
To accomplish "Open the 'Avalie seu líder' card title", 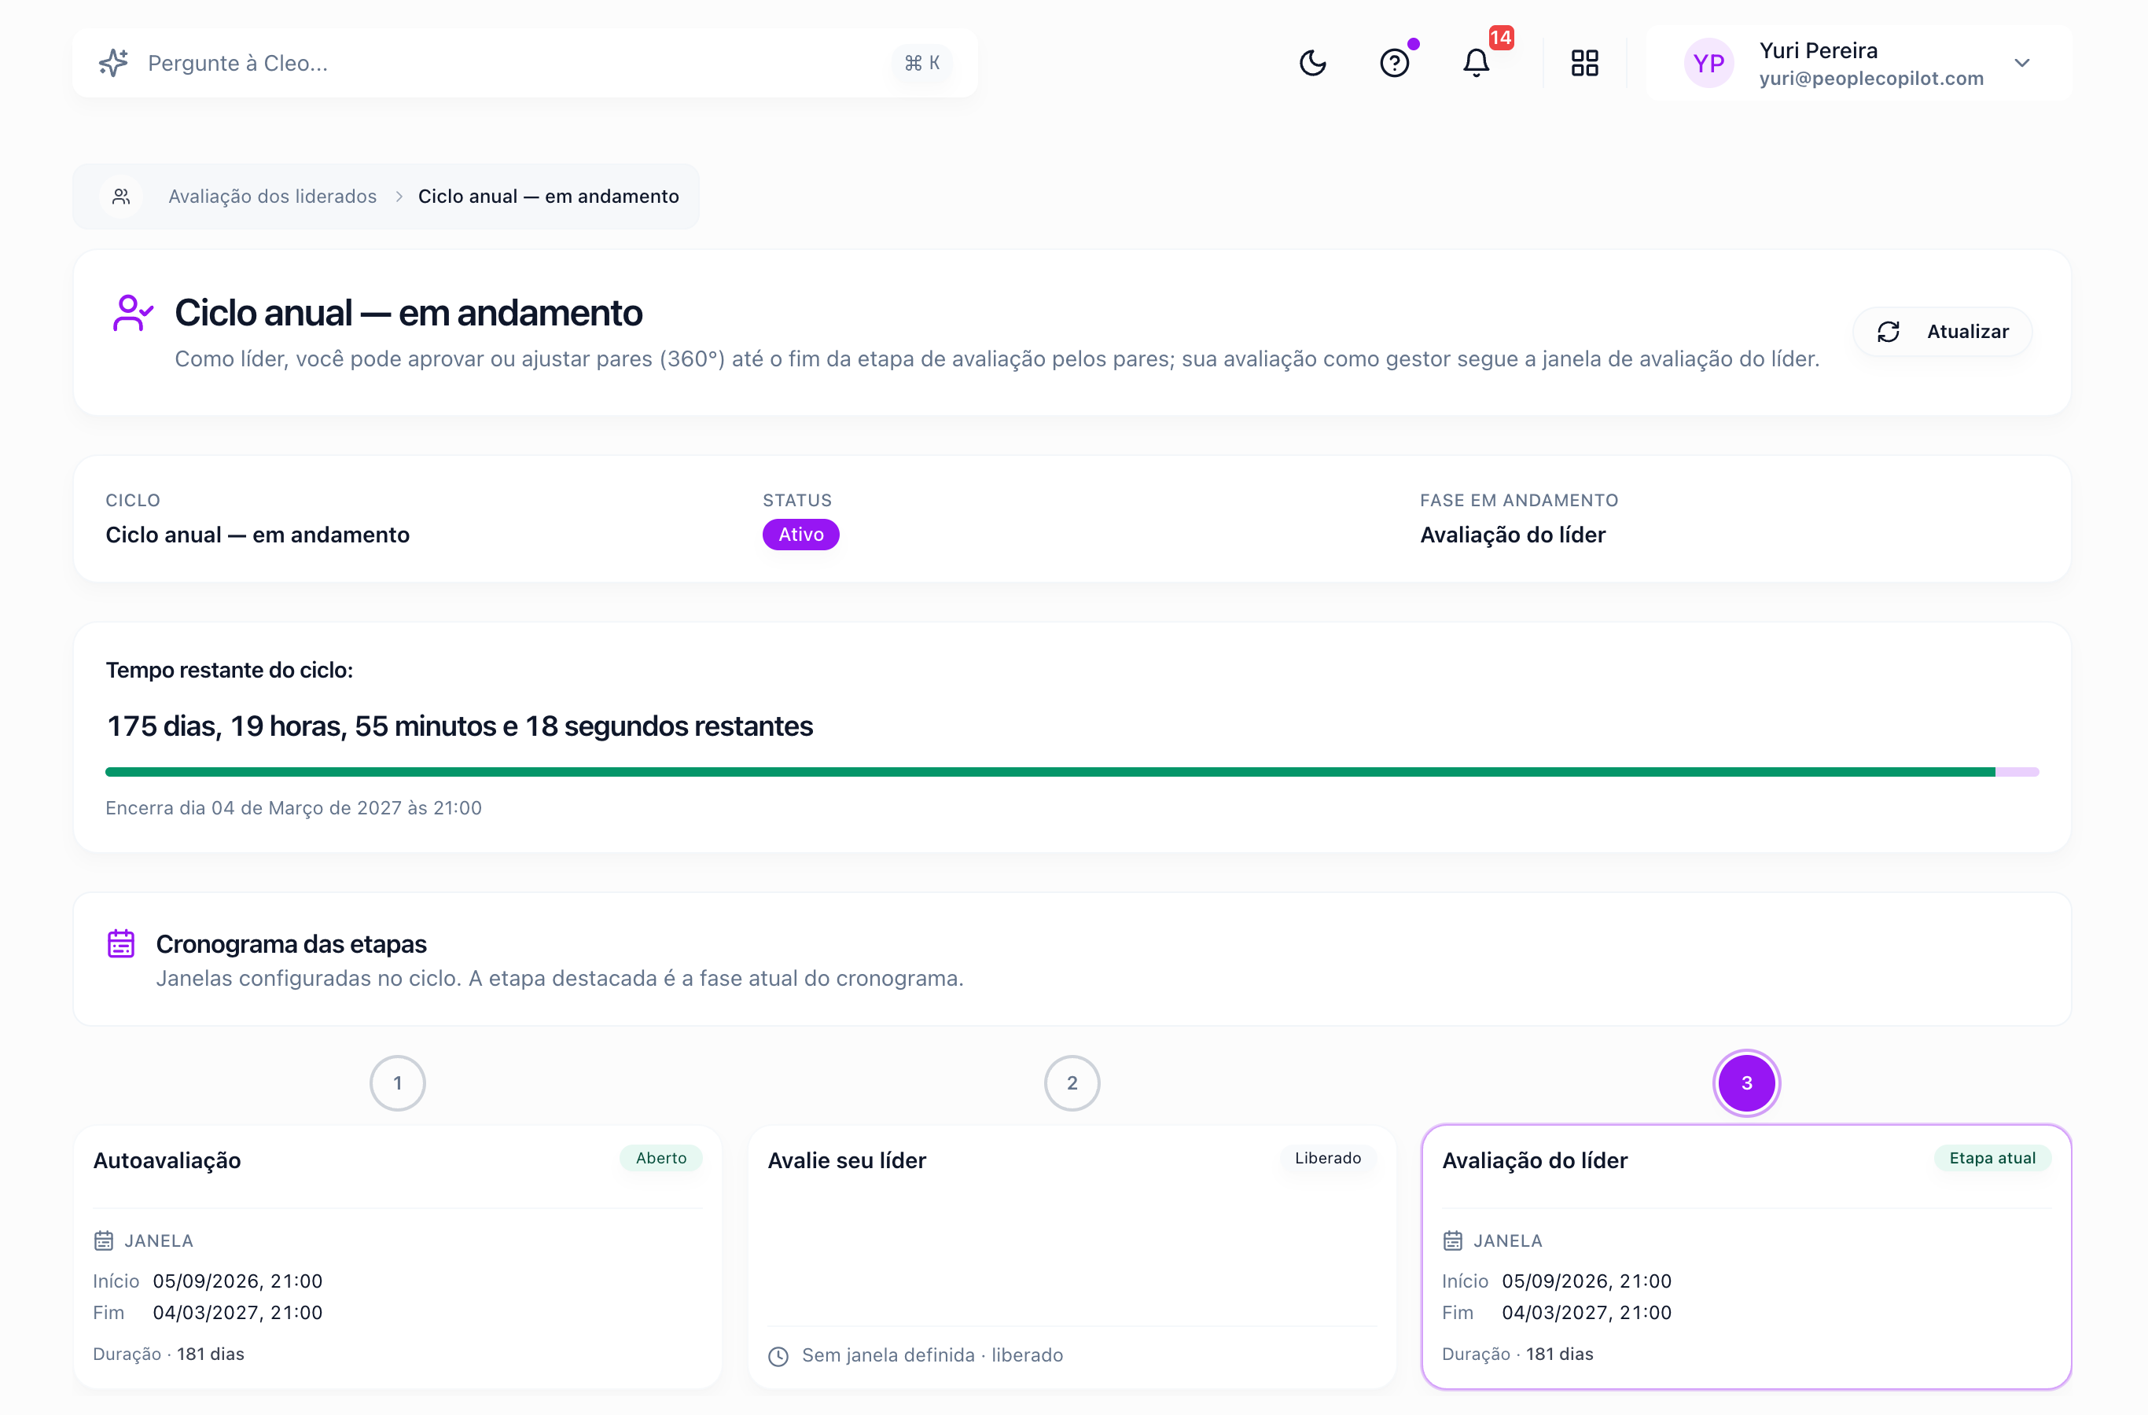I will [847, 1160].
